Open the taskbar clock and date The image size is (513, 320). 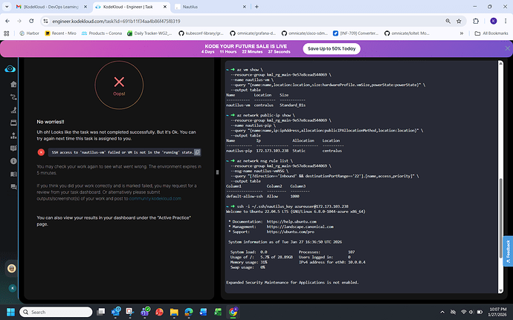[x=497, y=312]
